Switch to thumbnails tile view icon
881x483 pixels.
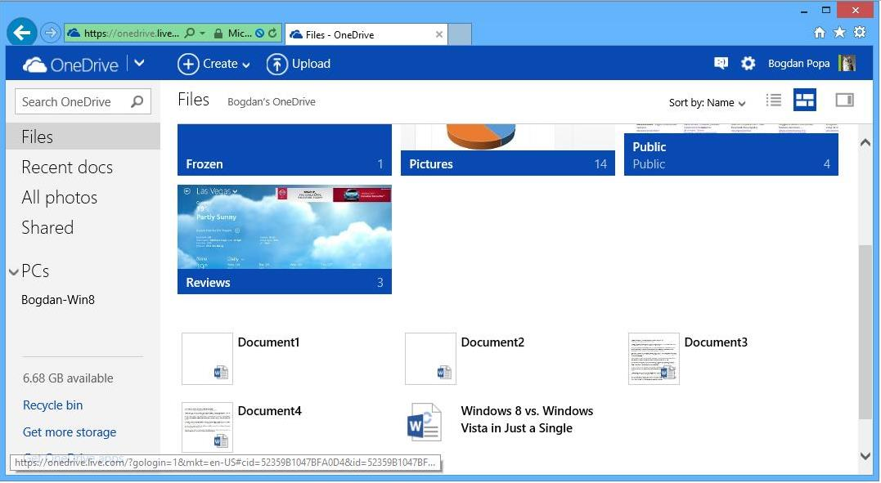coord(805,100)
